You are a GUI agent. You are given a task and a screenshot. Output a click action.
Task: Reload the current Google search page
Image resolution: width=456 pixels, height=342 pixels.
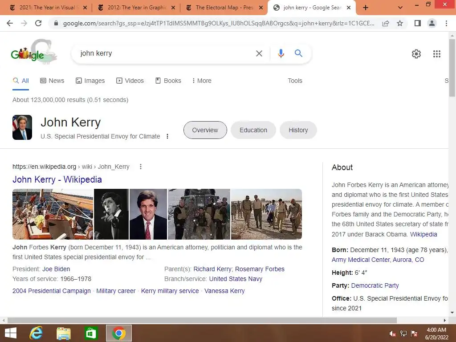tap(38, 23)
